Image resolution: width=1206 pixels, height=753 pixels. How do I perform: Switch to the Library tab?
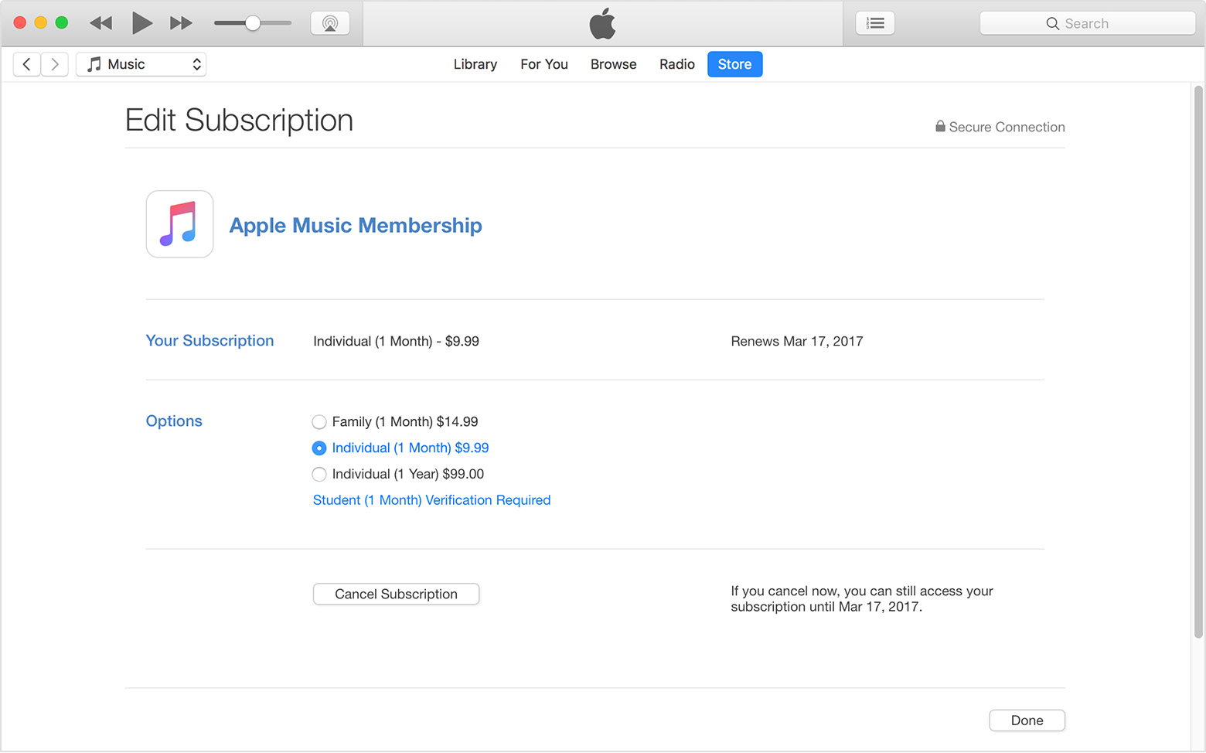pos(475,64)
